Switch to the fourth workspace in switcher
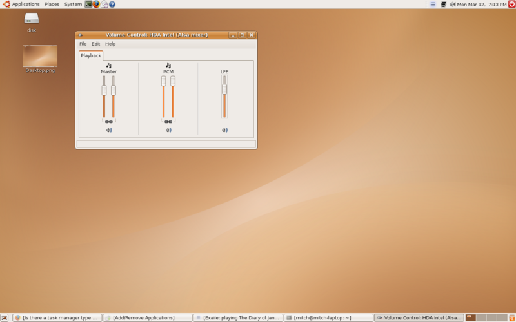Viewport: 516px width, 322px height. click(x=502, y=317)
